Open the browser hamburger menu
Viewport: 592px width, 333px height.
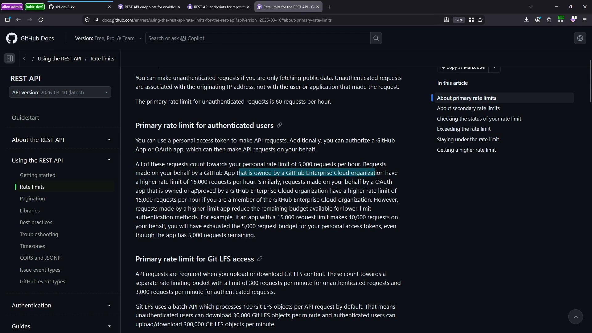(x=585, y=20)
